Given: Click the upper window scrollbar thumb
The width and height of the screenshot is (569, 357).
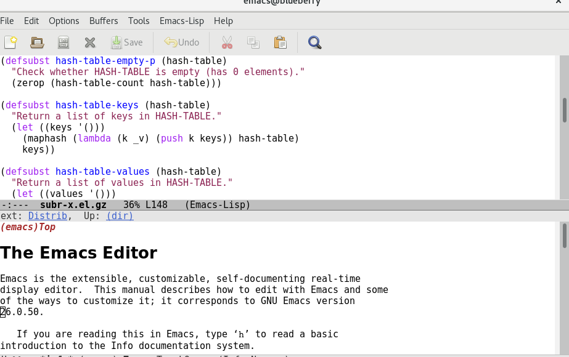Looking at the screenshot, I should (x=565, y=110).
